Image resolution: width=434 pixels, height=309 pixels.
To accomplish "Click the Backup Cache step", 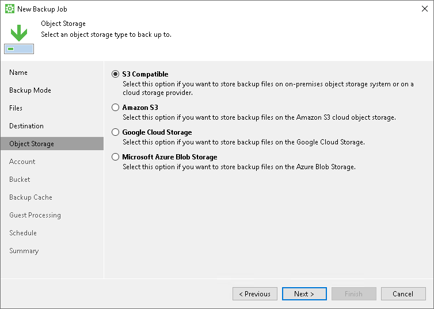I will click(x=31, y=197).
